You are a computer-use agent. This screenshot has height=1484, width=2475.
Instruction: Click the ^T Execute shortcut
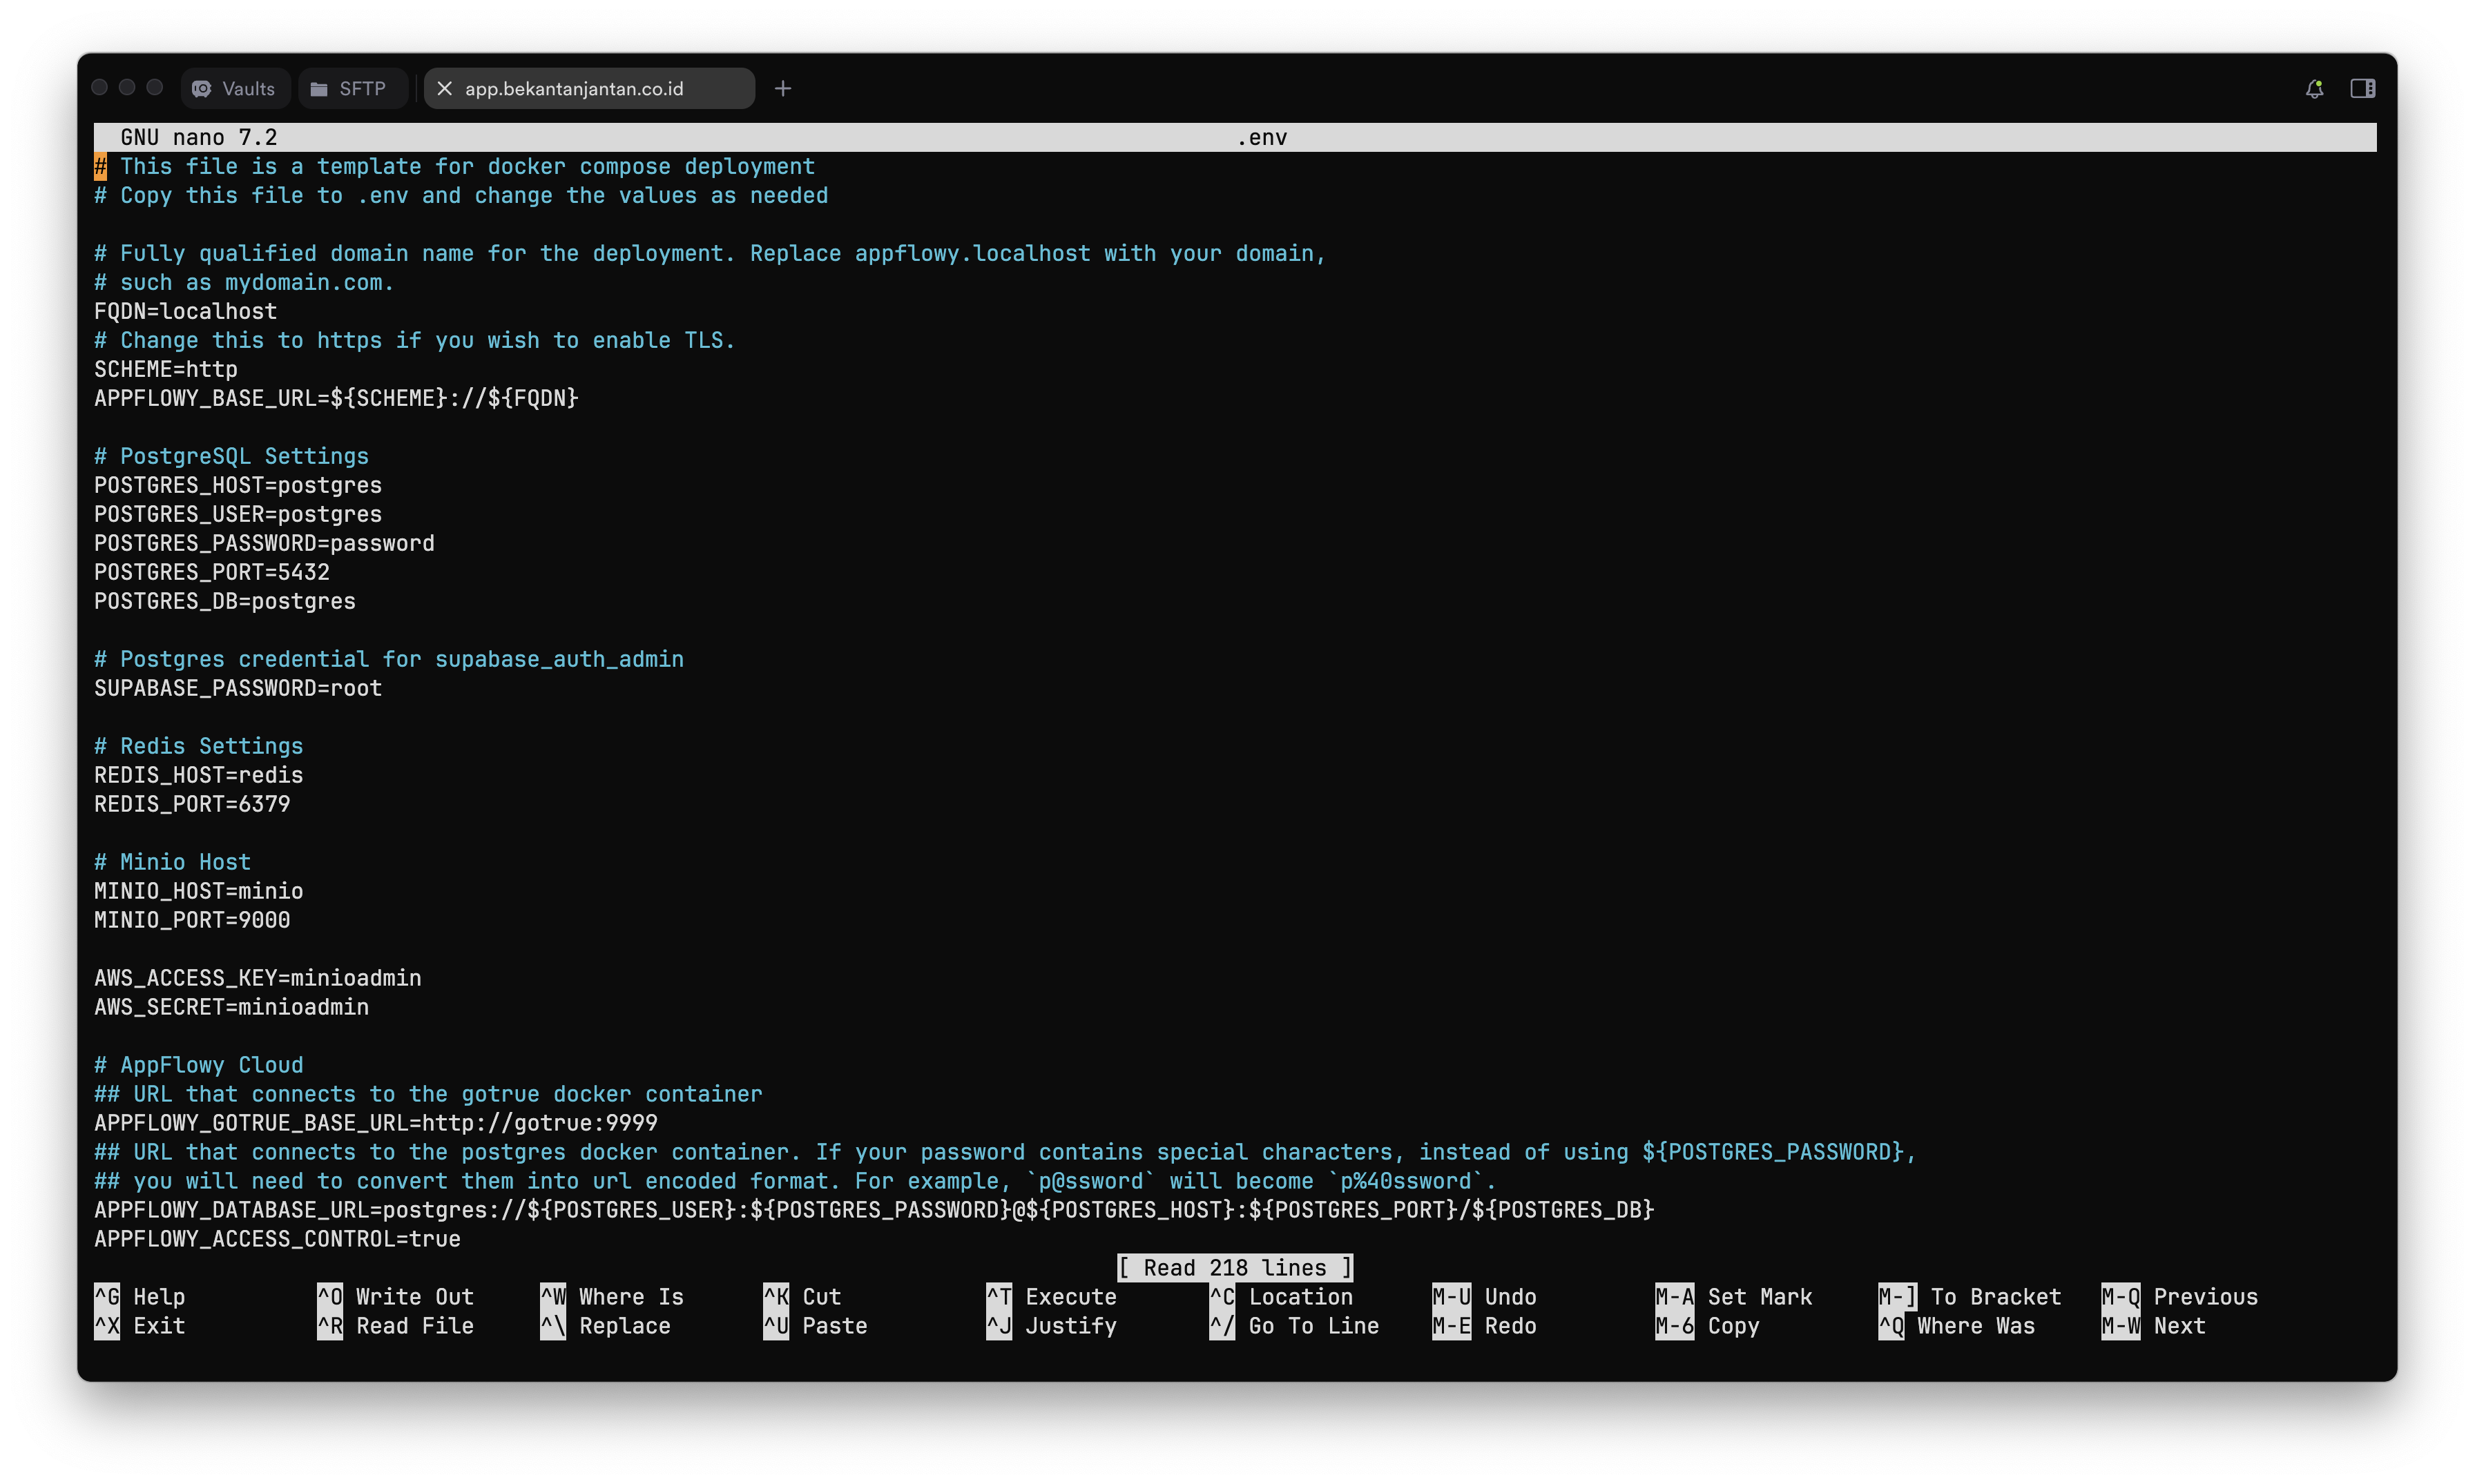1052,1296
